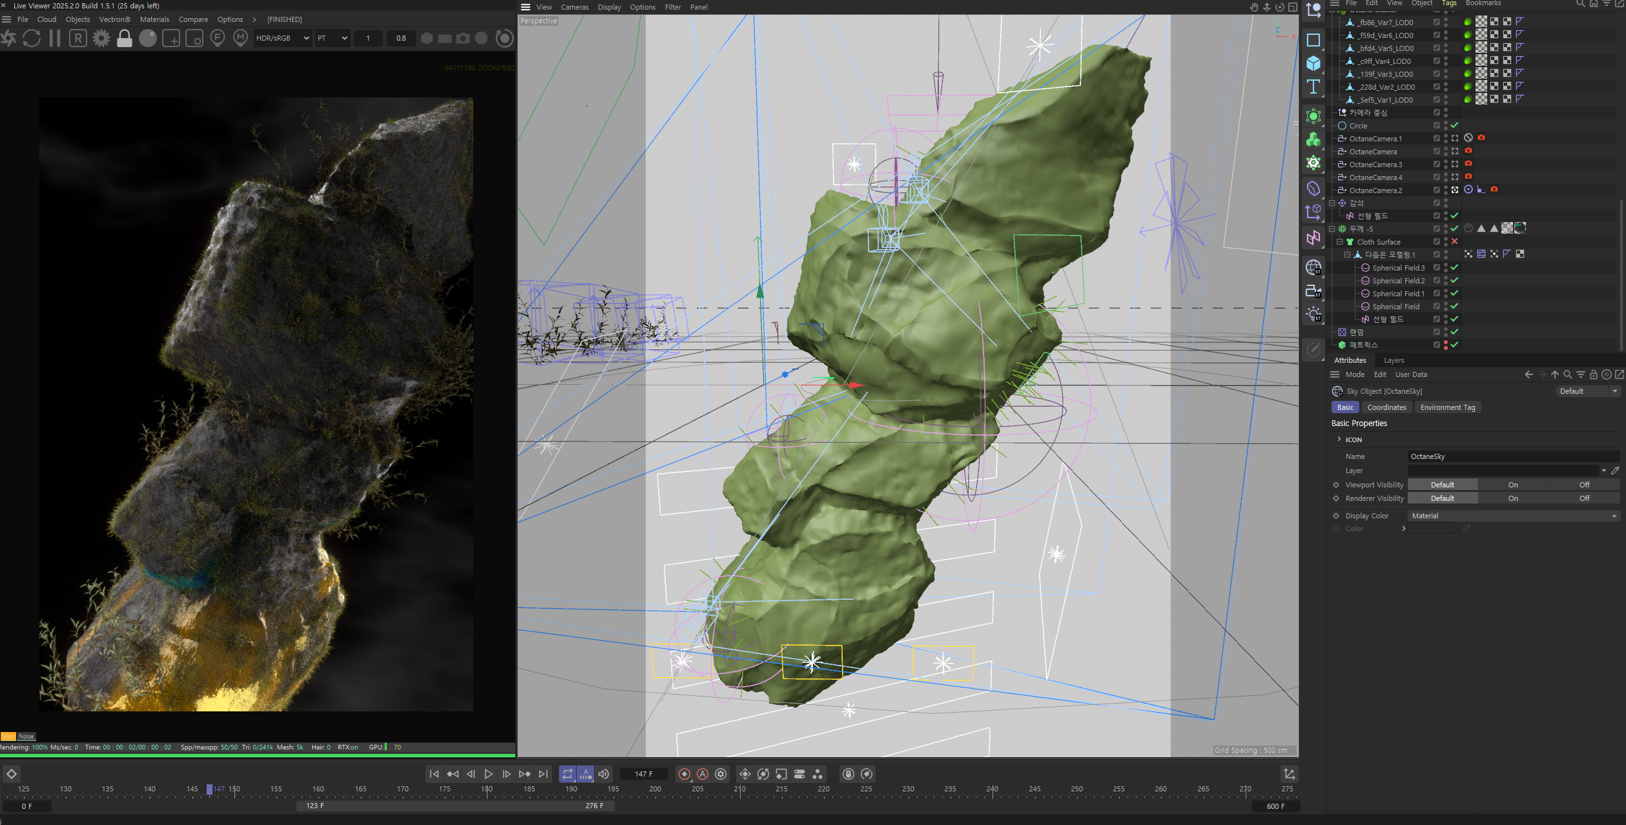Set Viewport Visibility to On
1626x825 pixels.
tap(1513, 485)
